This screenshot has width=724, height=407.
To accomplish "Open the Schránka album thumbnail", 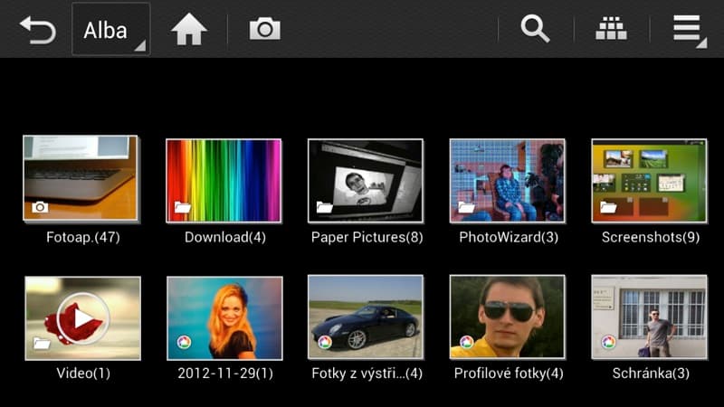I will [x=649, y=317].
